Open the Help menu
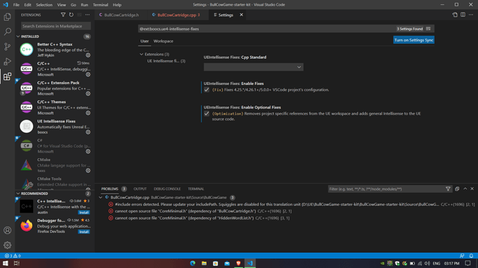The width and height of the screenshot is (478, 268). point(117,5)
